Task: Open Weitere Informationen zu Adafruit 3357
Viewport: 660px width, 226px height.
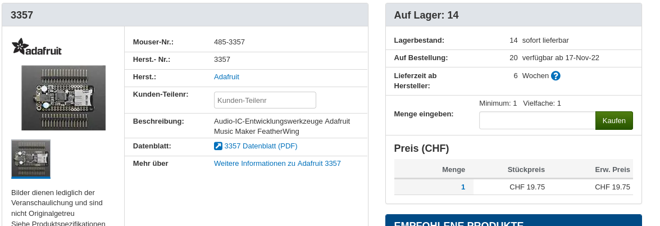Action: pos(277,163)
